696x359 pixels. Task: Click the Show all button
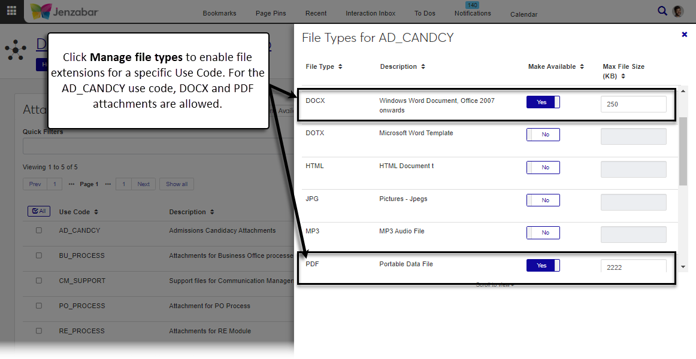tap(177, 184)
